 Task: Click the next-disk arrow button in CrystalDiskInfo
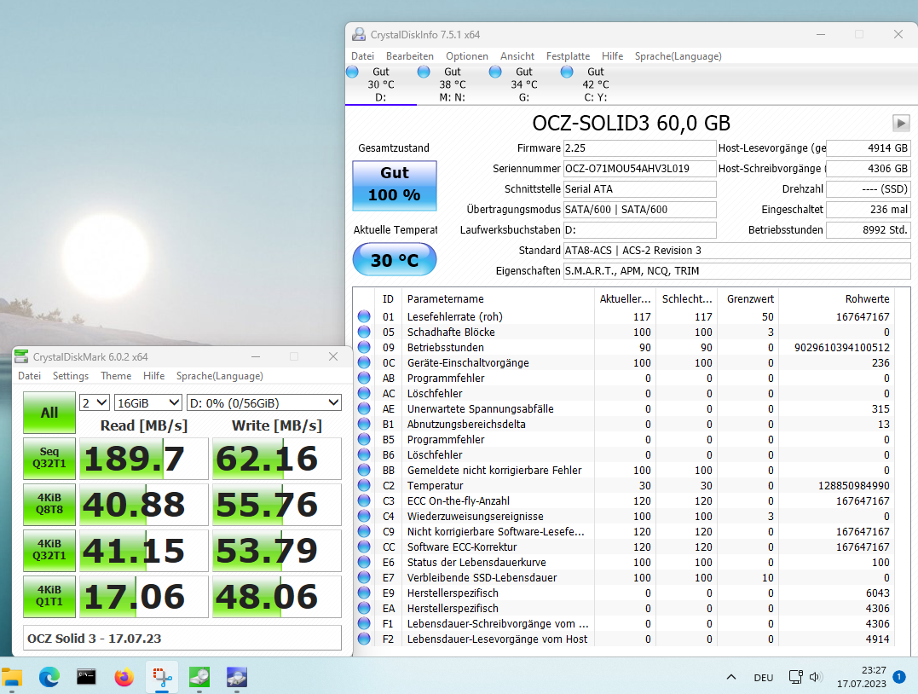coord(900,123)
